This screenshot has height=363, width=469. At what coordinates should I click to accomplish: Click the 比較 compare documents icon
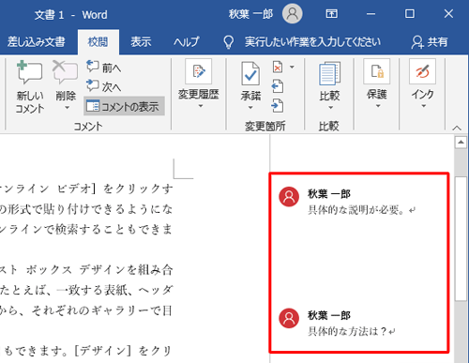click(x=329, y=73)
